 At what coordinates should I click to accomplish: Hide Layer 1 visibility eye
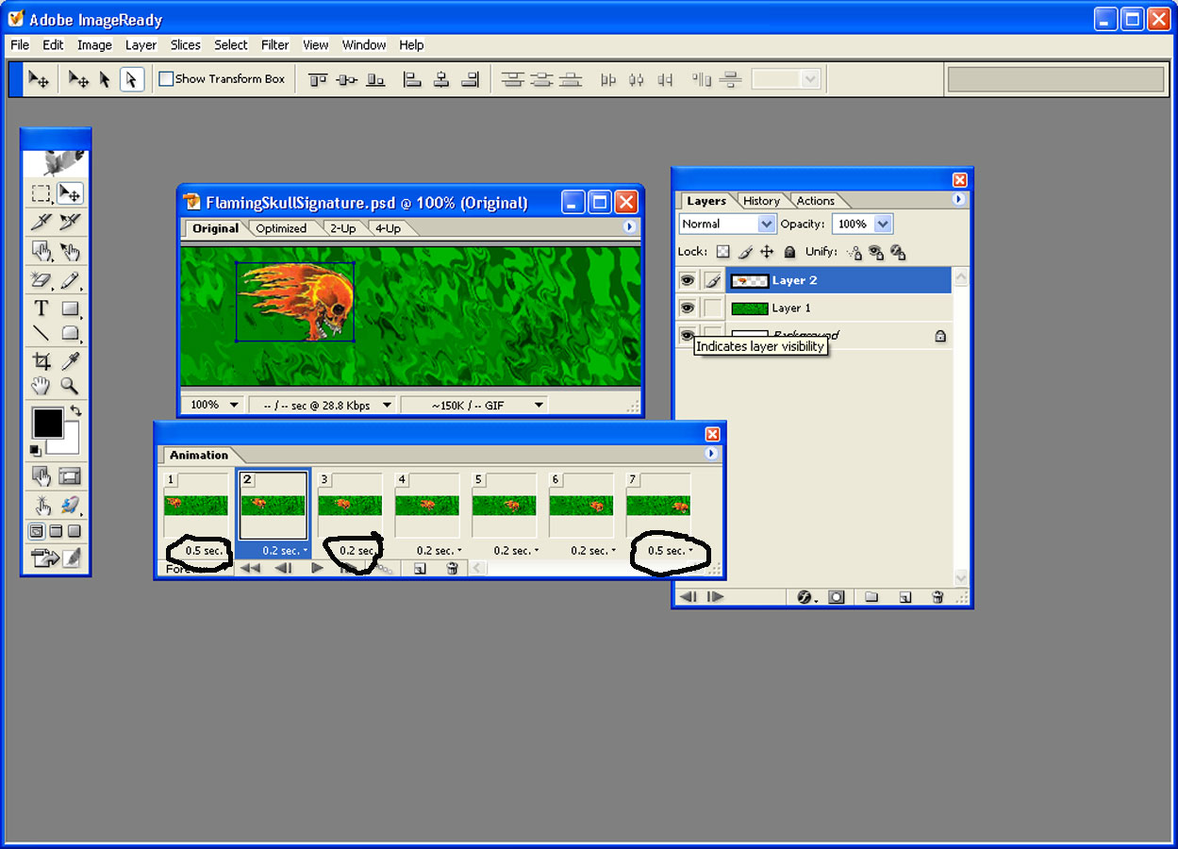click(x=688, y=308)
